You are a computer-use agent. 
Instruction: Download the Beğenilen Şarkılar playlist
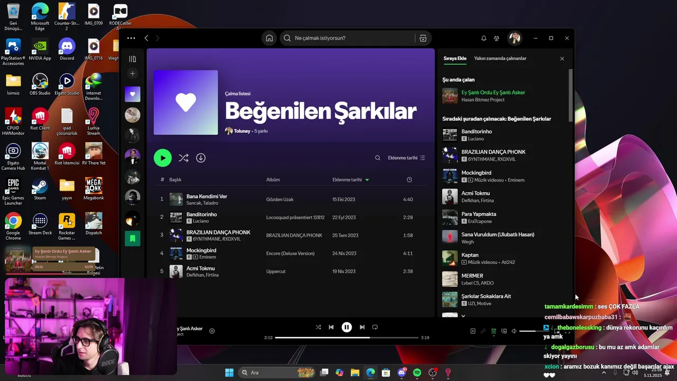201,158
